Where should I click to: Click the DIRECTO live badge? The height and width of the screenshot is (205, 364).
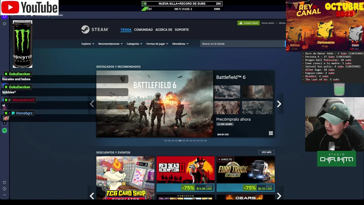tap(225, 159)
